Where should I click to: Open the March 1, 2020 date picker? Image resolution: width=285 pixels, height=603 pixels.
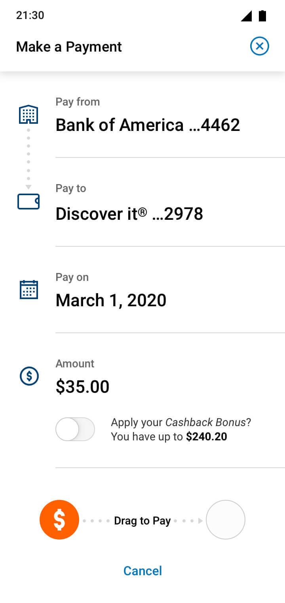pos(111,300)
